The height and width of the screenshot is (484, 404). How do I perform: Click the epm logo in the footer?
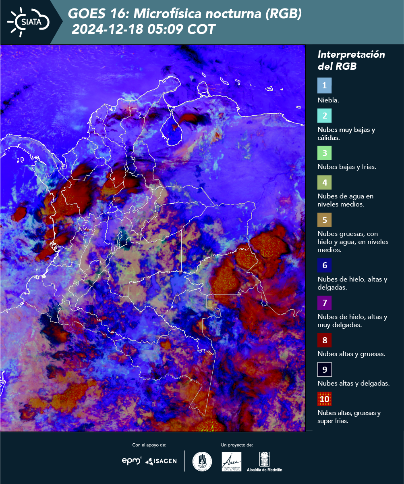pyautogui.click(x=131, y=460)
